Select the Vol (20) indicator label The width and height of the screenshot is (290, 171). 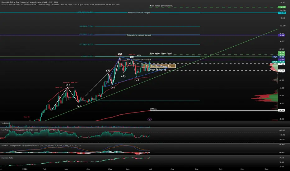(5, 123)
